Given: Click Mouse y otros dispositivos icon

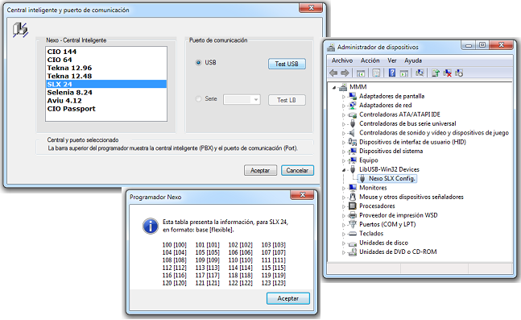Looking at the screenshot, I should [353, 197].
